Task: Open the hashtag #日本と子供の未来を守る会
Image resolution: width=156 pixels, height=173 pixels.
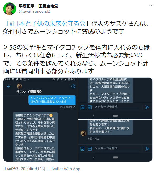Action: (48, 23)
